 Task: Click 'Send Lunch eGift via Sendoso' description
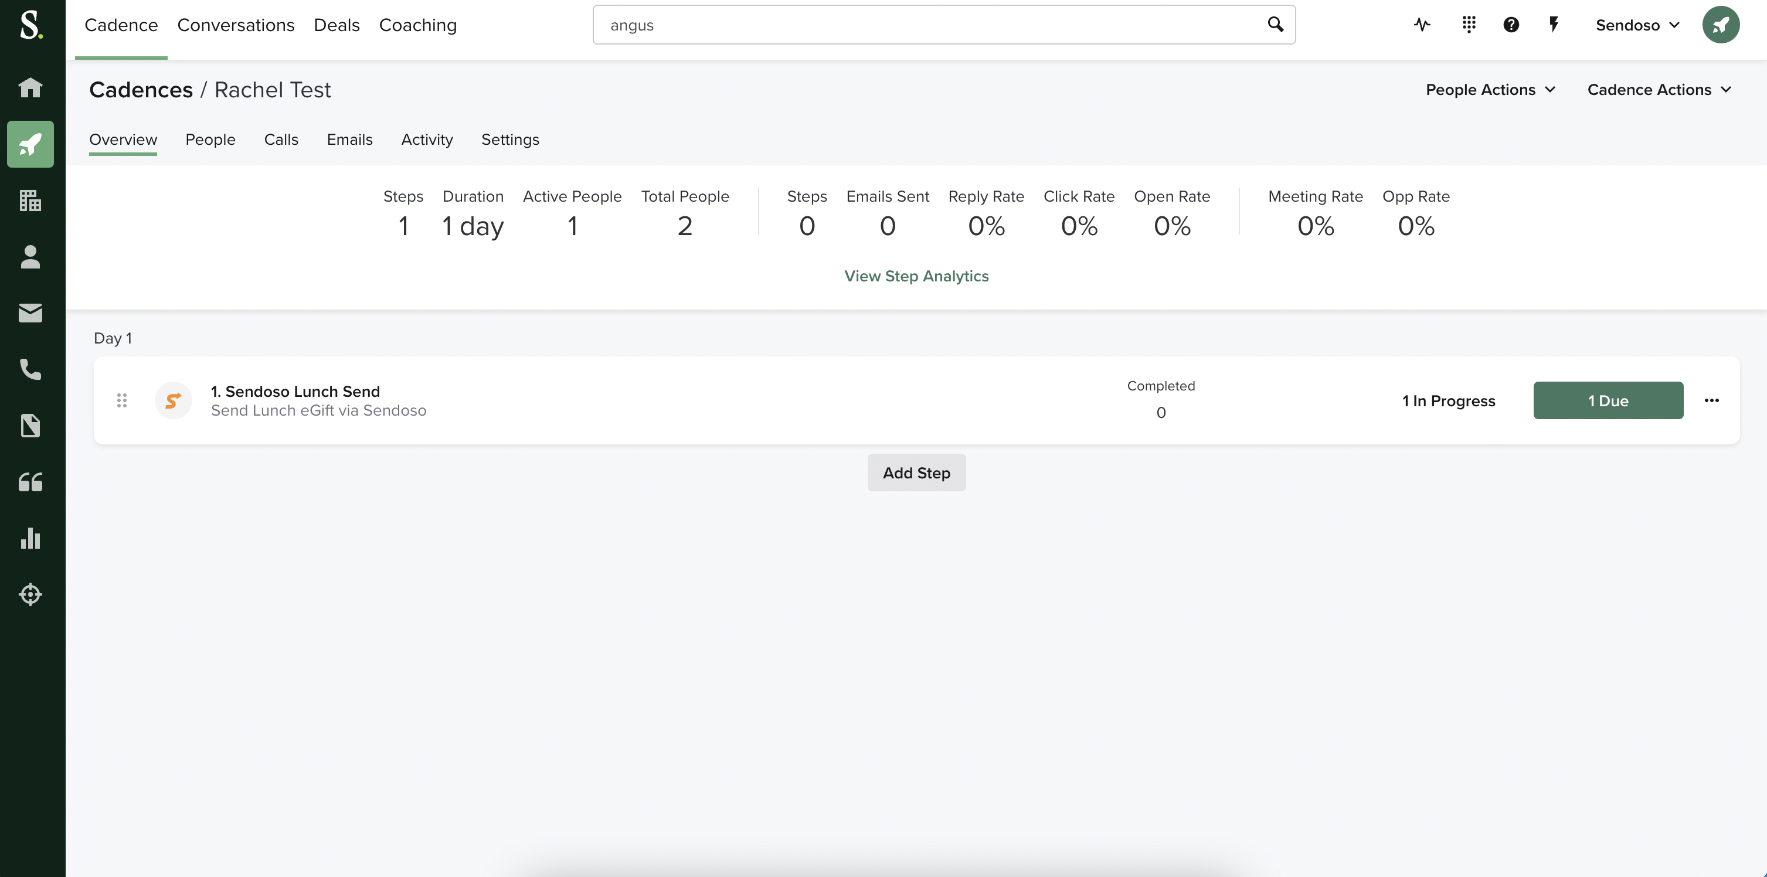click(318, 411)
